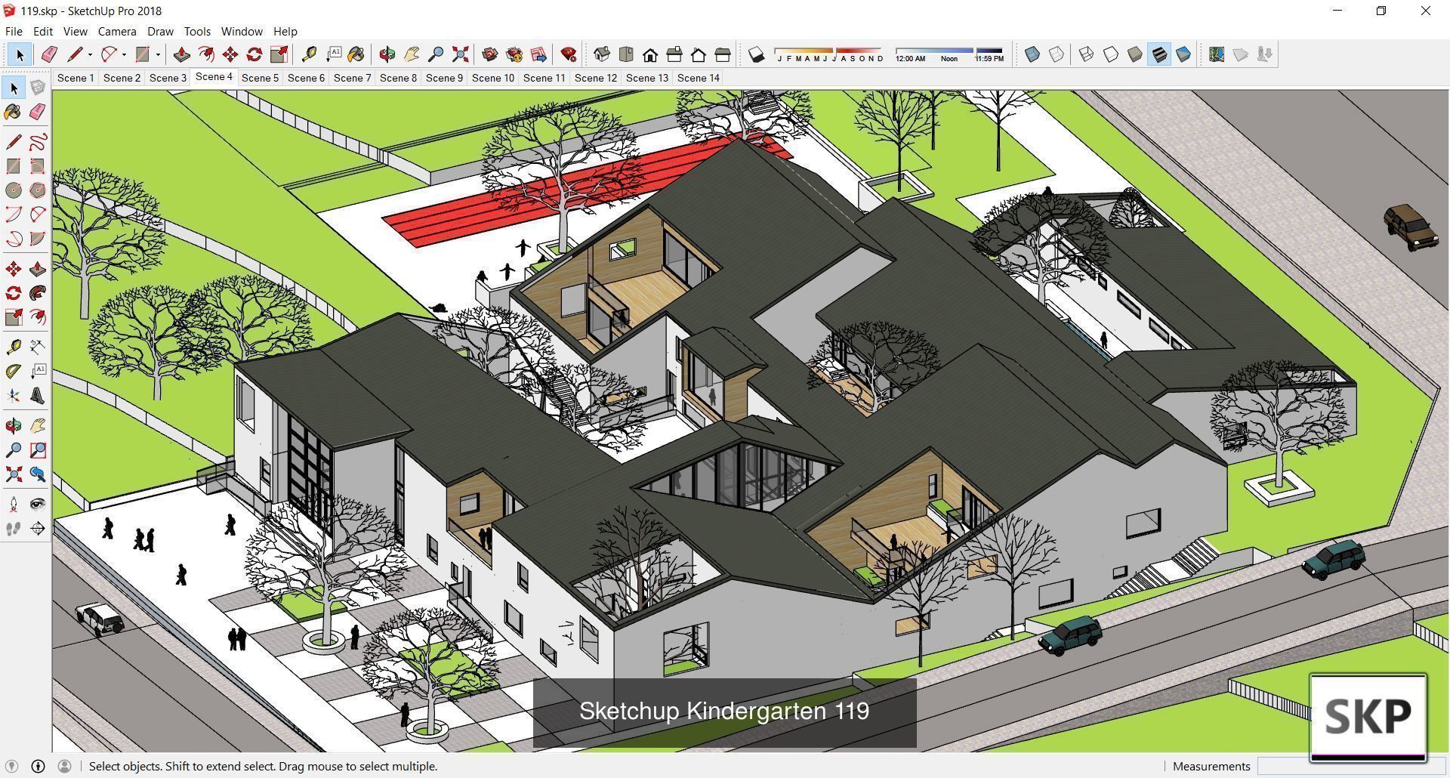Switch to Scene 14 tab
The width and height of the screenshot is (1450, 778).
coord(699,78)
